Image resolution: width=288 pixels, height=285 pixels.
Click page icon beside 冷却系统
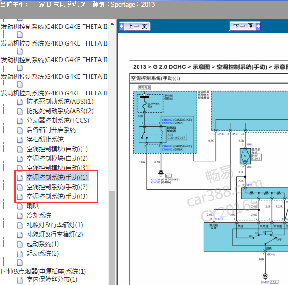coord(20,216)
